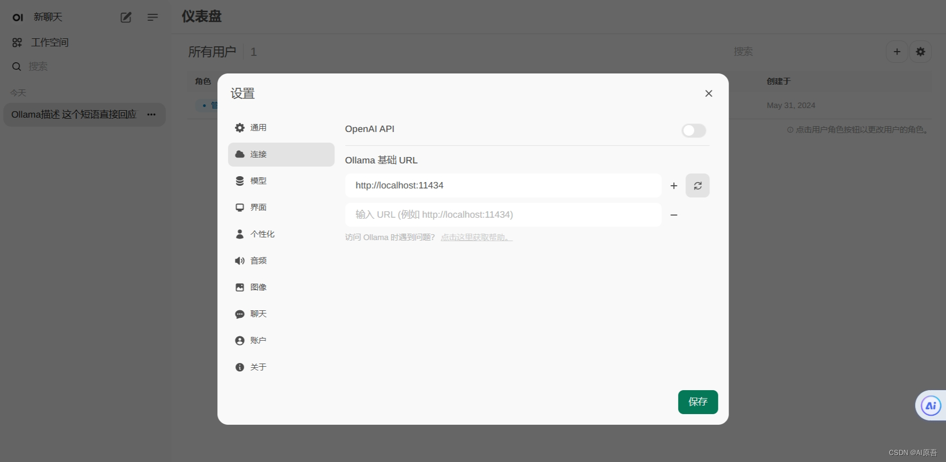Open the three-dot menu for Ollama描述 chat
946x462 pixels.
(x=151, y=114)
